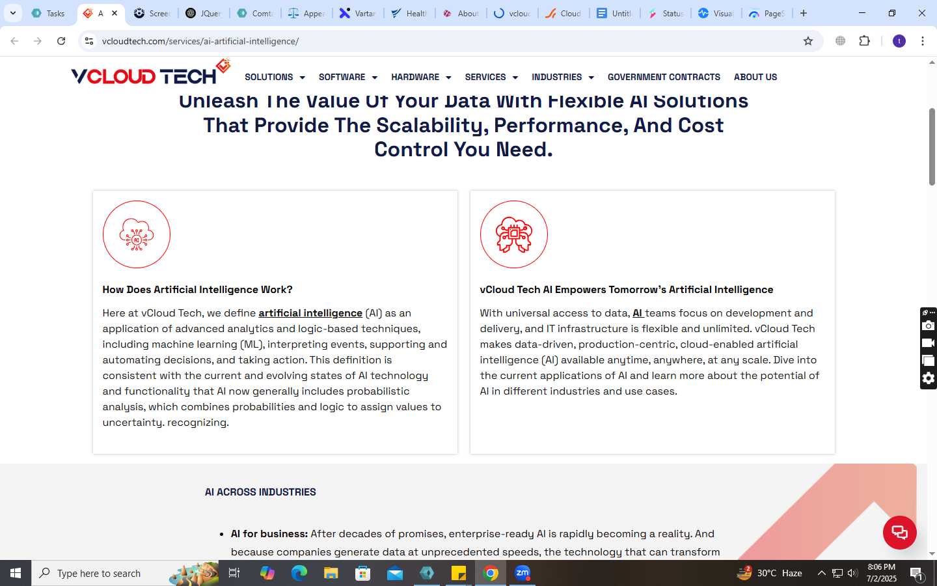
Task: Click the Chrome icon in the taskbar
Action: pos(491,573)
